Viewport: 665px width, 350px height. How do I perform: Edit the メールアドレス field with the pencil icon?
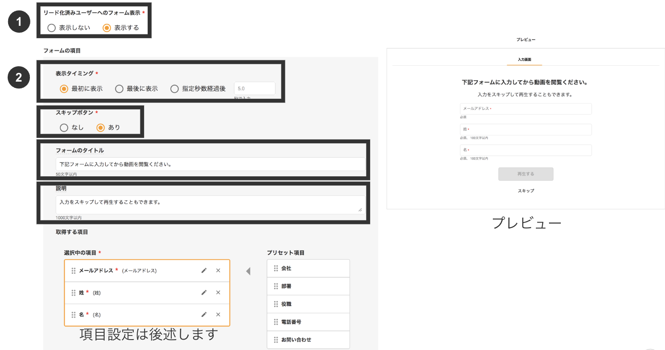point(204,270)
